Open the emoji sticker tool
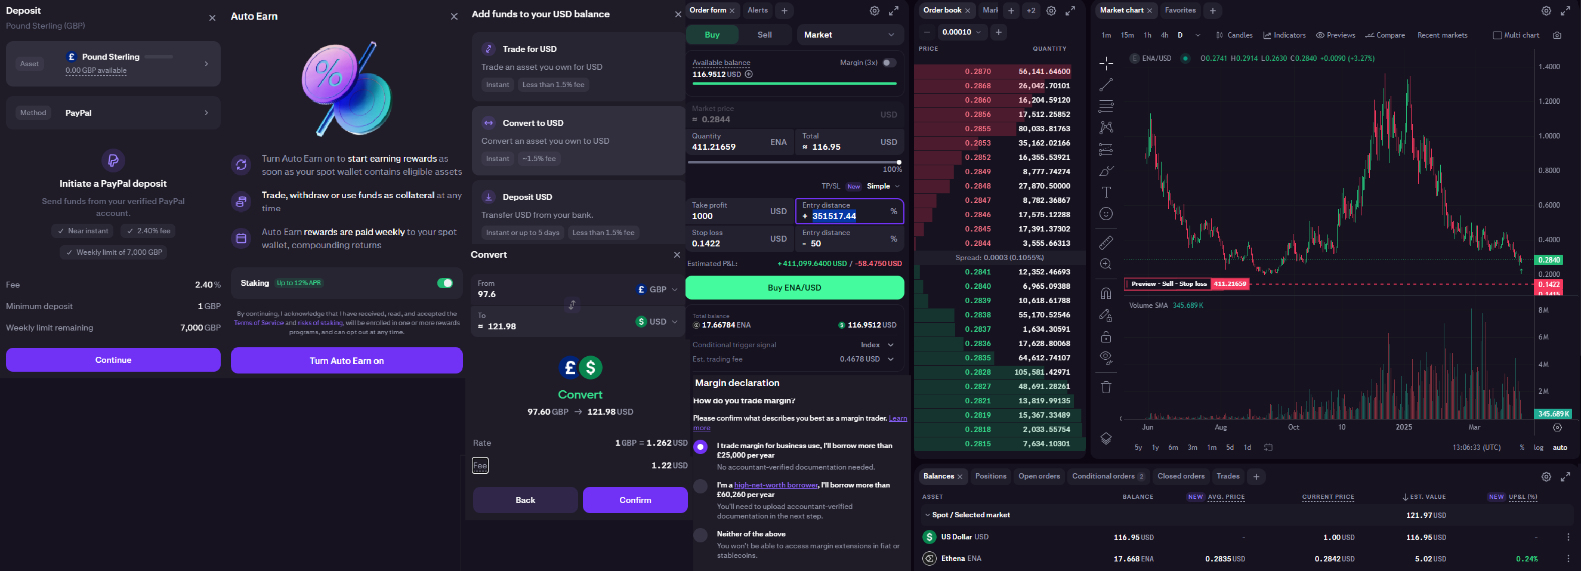This screenshot has height=571, width=1581. point(1106,214)
